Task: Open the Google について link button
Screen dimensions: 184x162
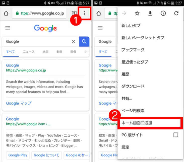Action: coord(46,155)
